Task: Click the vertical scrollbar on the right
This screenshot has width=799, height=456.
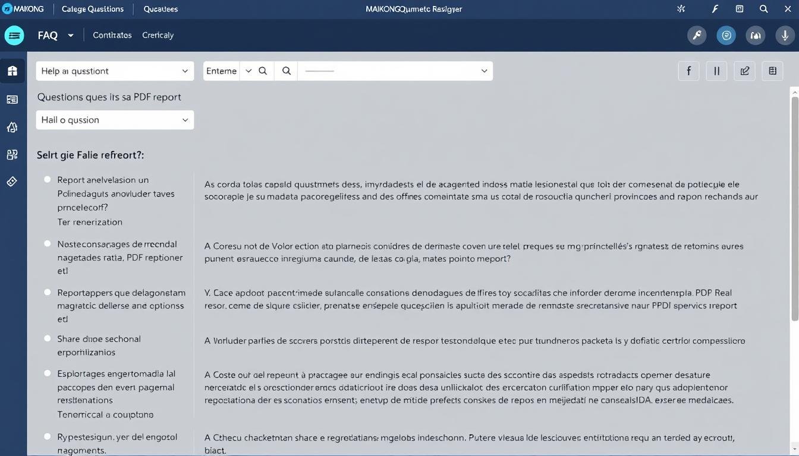Action: [x=794, y=208]
